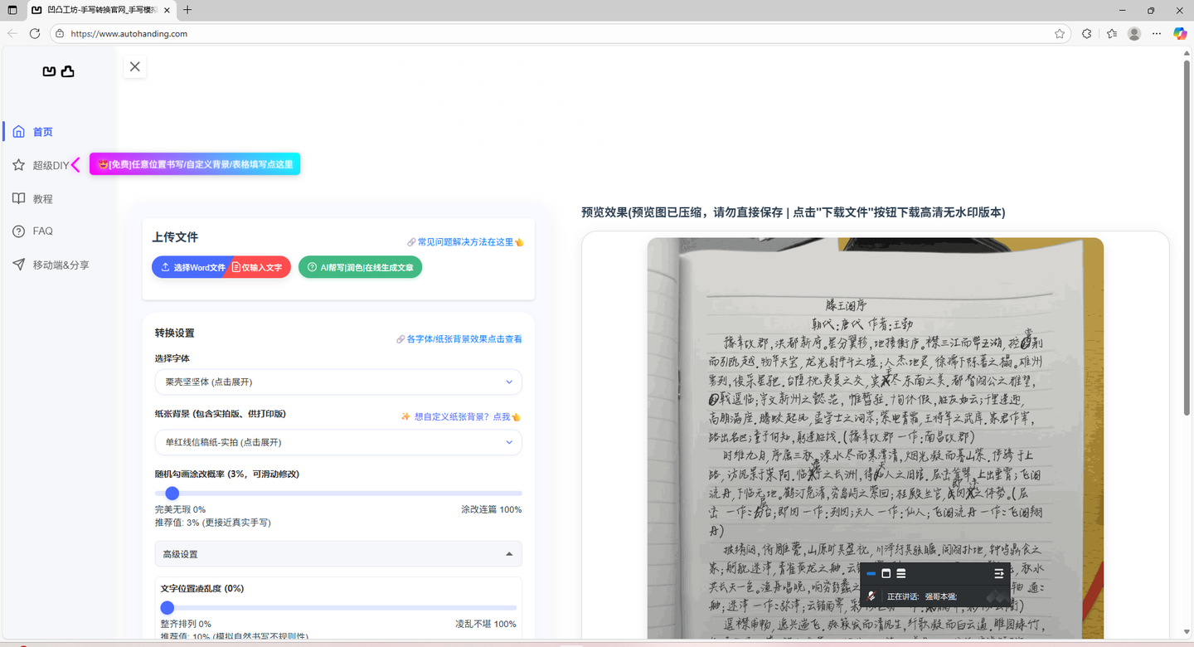The image size is (1194, 647).
Task: Click the 完美无瑕 0% label
Action: click(181, 509)
